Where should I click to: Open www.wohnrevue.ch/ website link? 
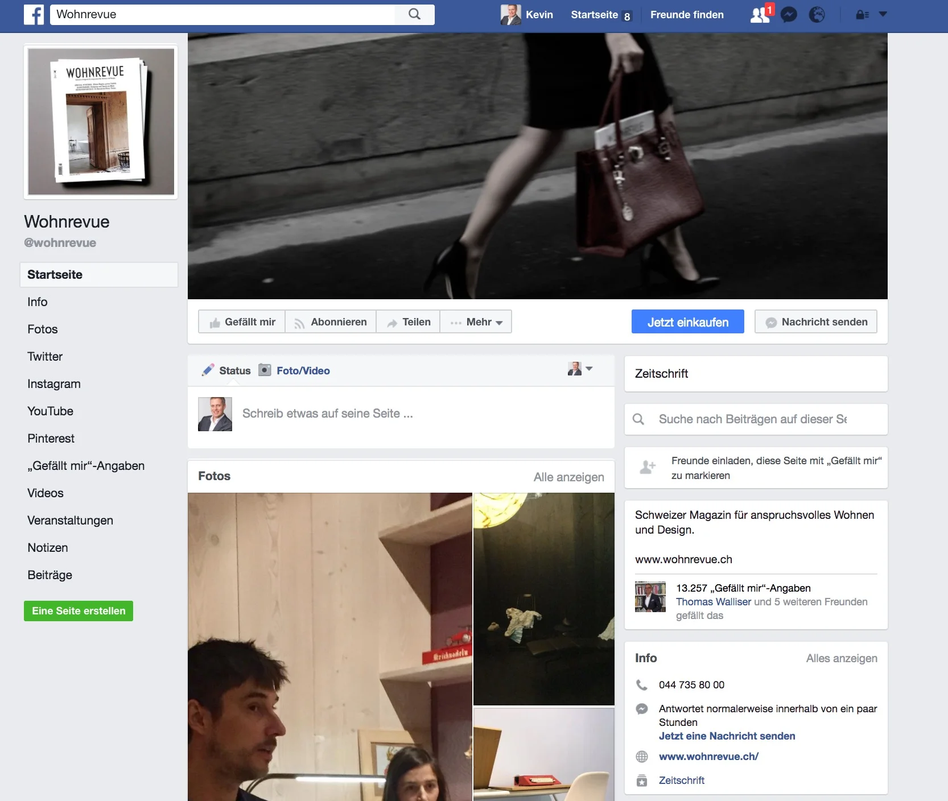point(708,757)
